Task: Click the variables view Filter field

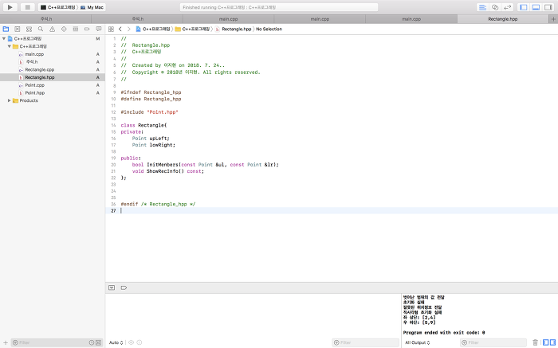Action: [365, 342]
